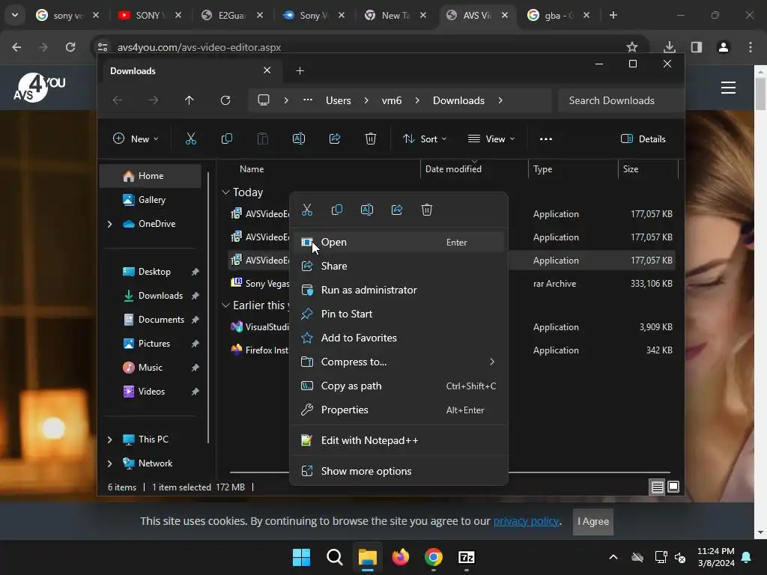Click Delete trash icon in context menu

[426, 210]
